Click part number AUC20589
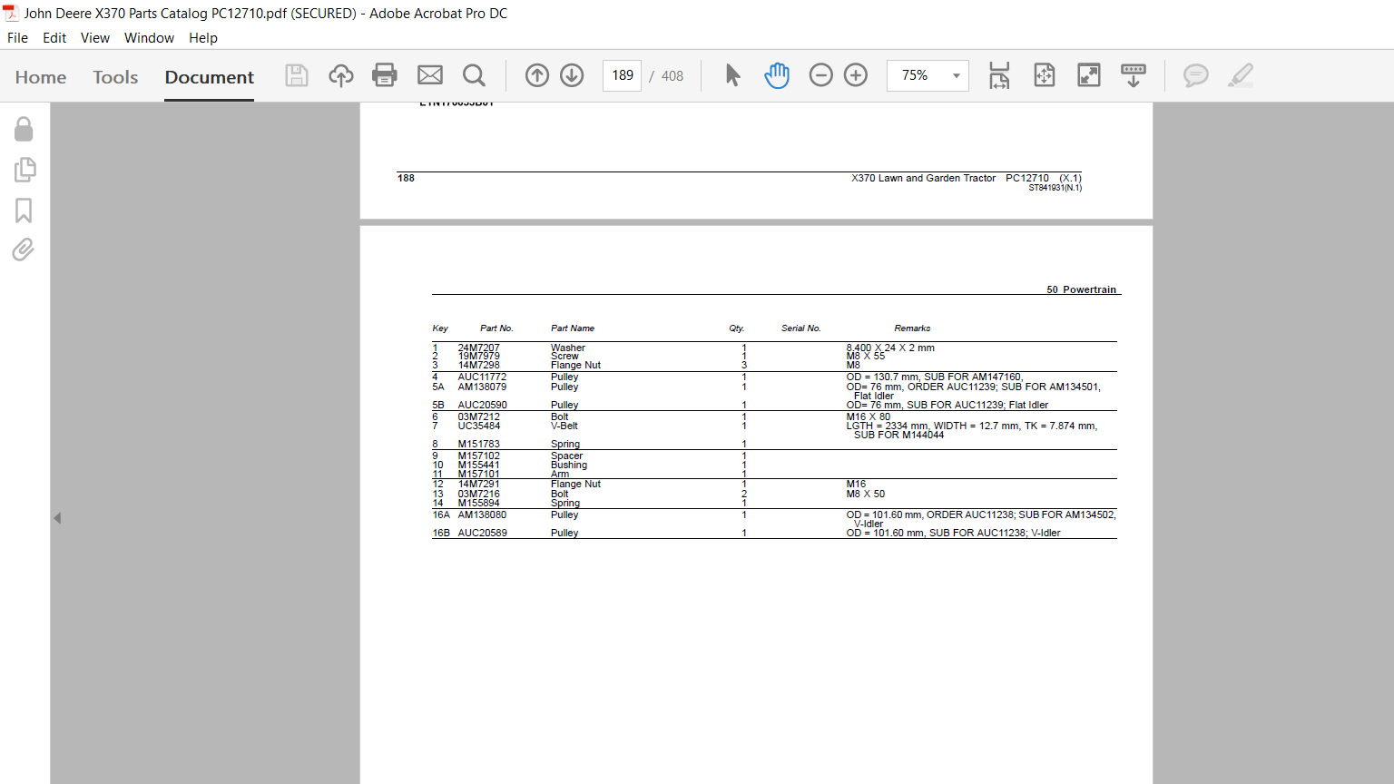Image resolution: width=1394 pixels, height=784 pixels. (x=483, y=533)
